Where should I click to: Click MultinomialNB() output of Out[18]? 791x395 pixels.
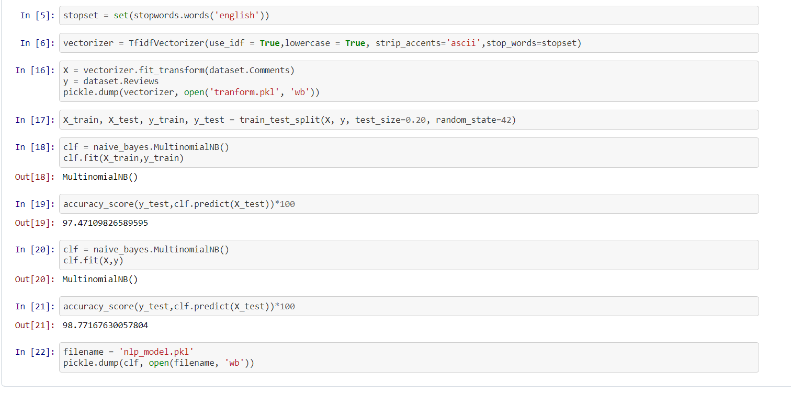pos(100,177)
